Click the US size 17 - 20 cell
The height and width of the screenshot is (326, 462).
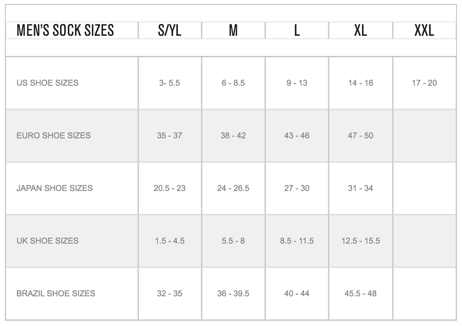[424, 83]
